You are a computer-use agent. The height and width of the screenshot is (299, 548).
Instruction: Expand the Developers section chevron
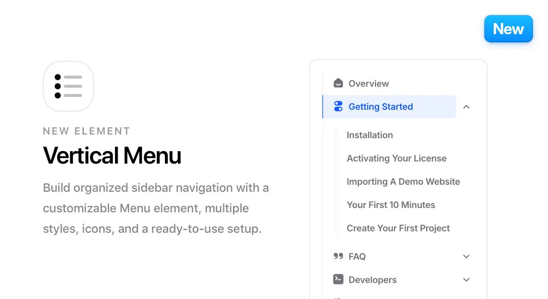point(466,280)
